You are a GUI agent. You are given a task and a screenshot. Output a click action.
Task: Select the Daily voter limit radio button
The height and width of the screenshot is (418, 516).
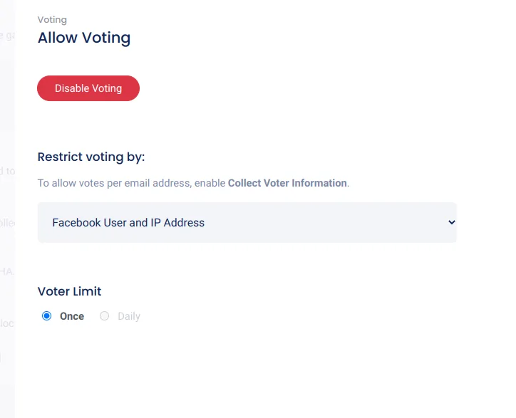pyautogui.click(x=105, y=316)
